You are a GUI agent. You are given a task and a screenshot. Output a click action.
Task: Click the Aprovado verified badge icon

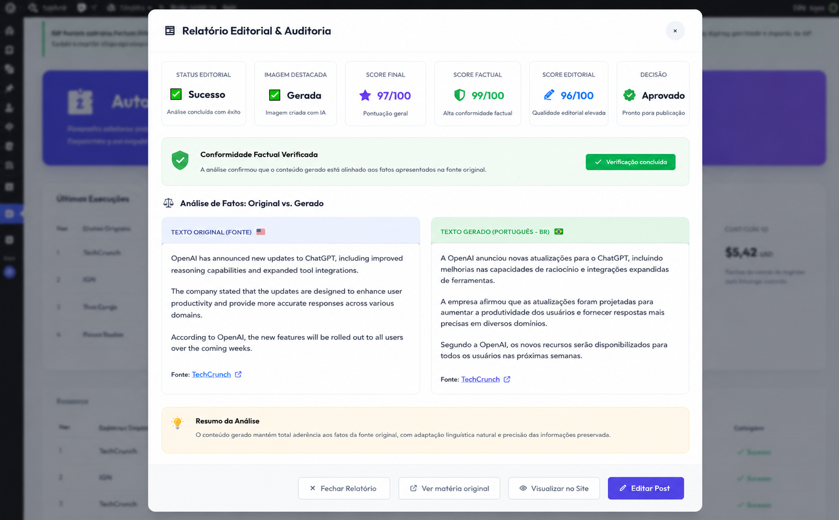tap(629, 95)
